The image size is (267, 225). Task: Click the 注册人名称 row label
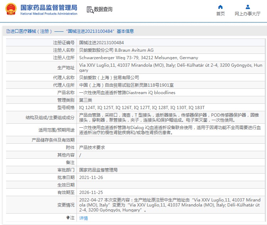coord(64,50)
